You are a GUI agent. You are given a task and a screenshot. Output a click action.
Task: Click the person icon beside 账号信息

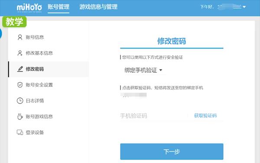(20, 37)
